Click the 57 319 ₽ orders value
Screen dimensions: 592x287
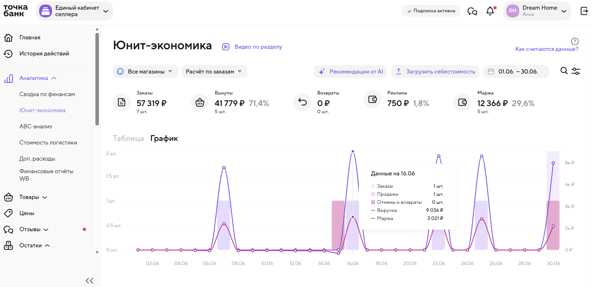click(x=151, y=103)
